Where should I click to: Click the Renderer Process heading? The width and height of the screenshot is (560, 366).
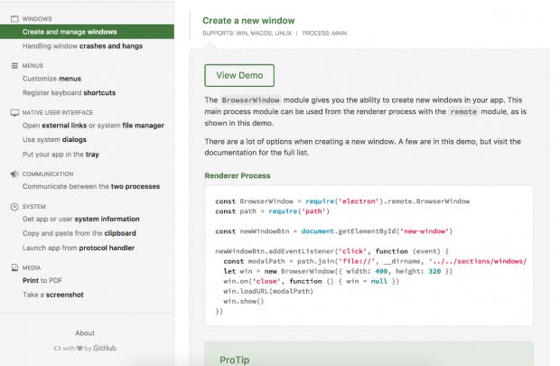pos(238,176)
